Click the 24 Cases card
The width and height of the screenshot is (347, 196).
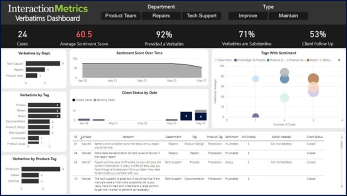[x=22, y=38]
